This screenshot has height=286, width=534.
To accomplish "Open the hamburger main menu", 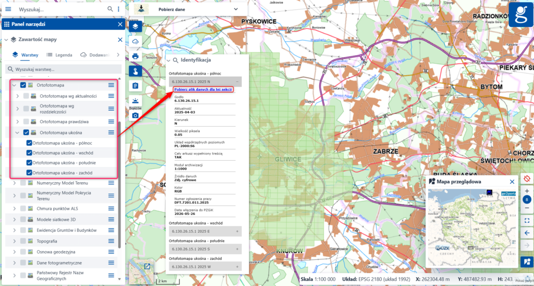I will [x=8, y=9].
